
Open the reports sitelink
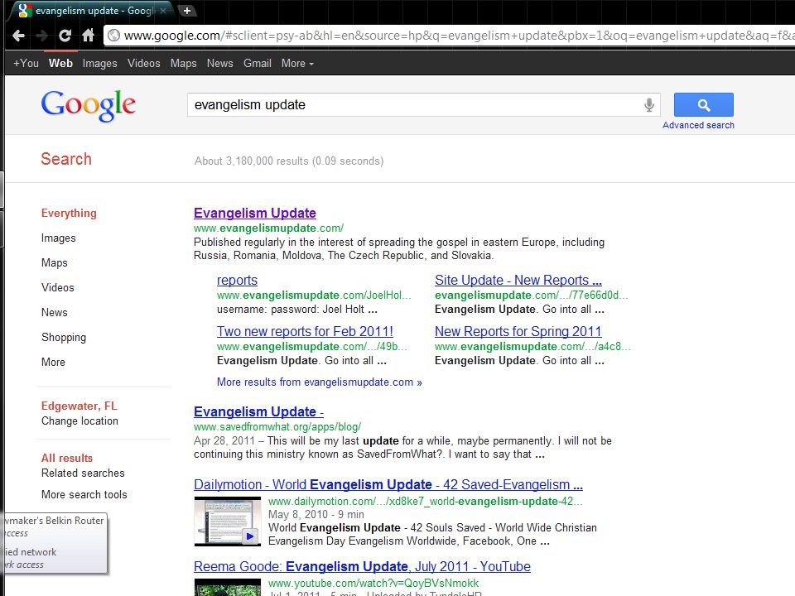238,281
